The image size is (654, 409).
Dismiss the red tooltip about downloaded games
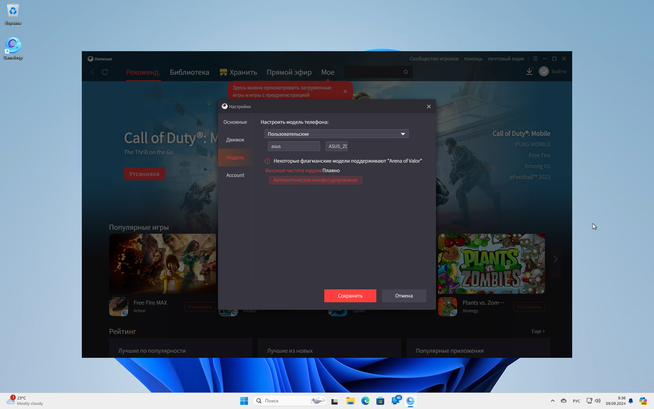[x=345, y=91]
